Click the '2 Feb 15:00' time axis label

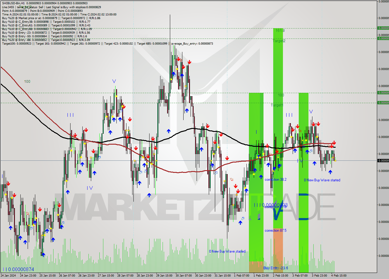pyautogui.click(x=280, y=276)
